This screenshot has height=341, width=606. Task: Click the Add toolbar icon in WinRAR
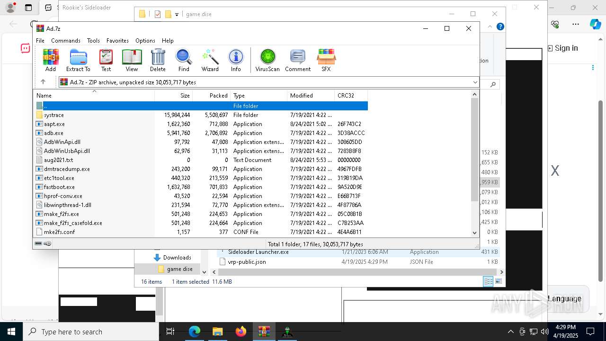(51, 60)
